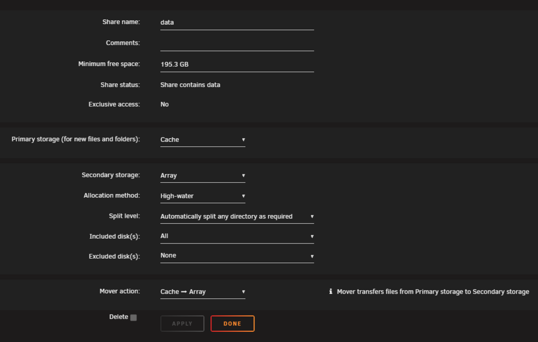Click the 'Excluded disk(s):' label
Viewport: 538px width, 342px height.
click(114, 256)
